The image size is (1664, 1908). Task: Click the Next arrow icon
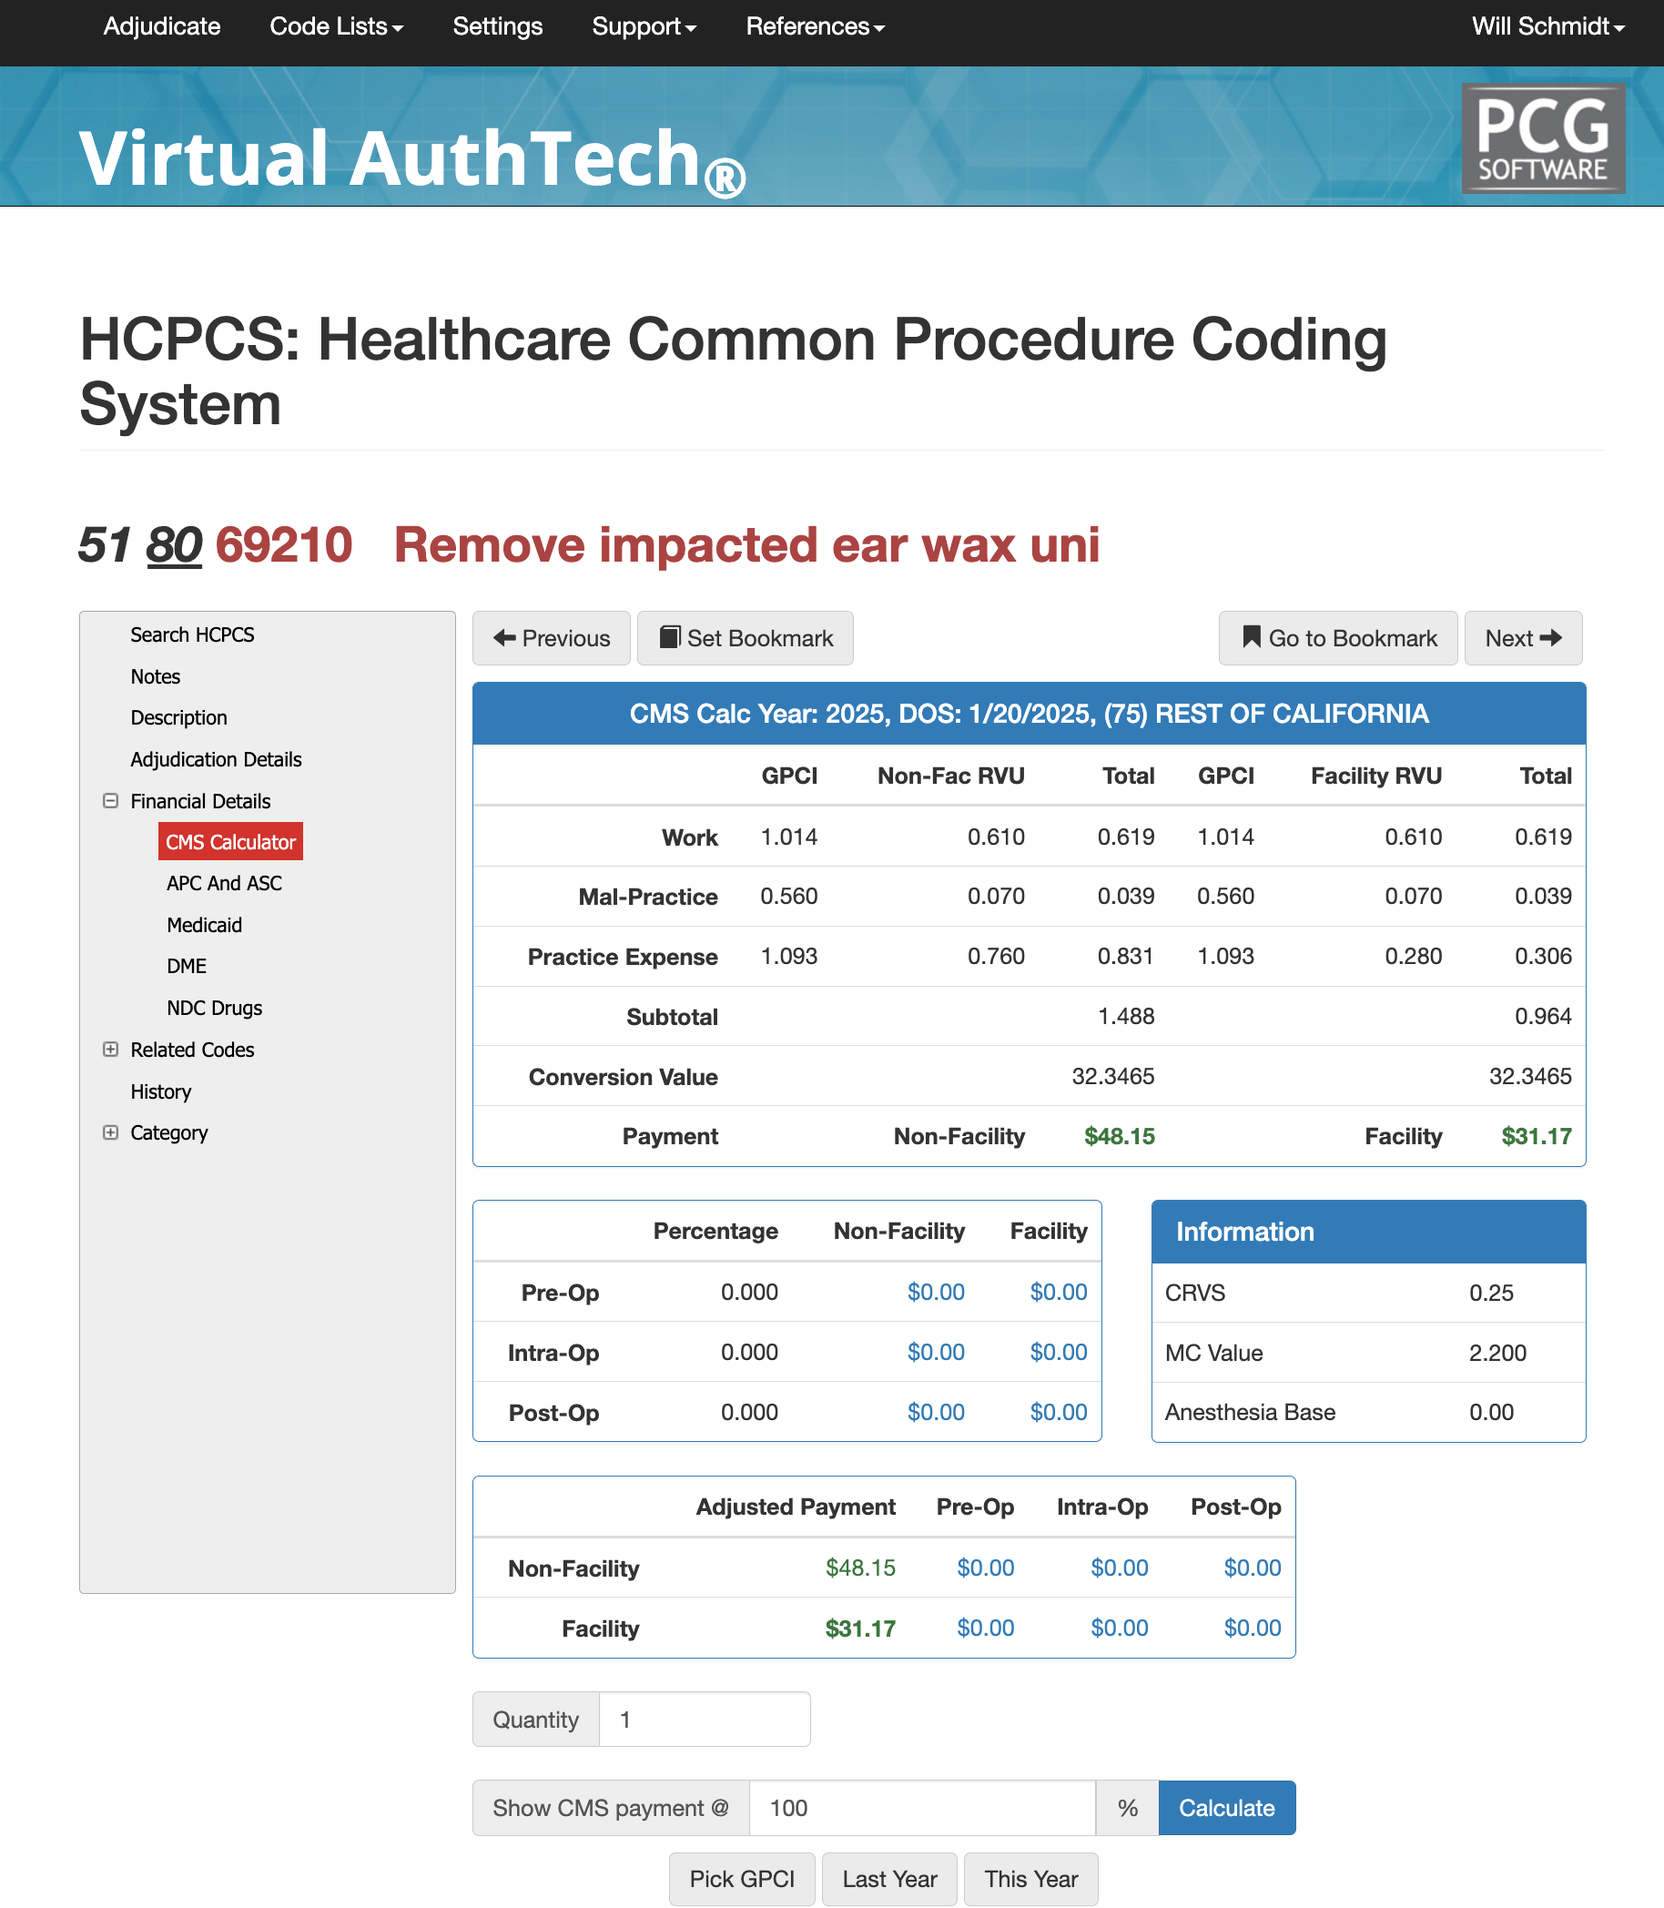point(1555,638)
